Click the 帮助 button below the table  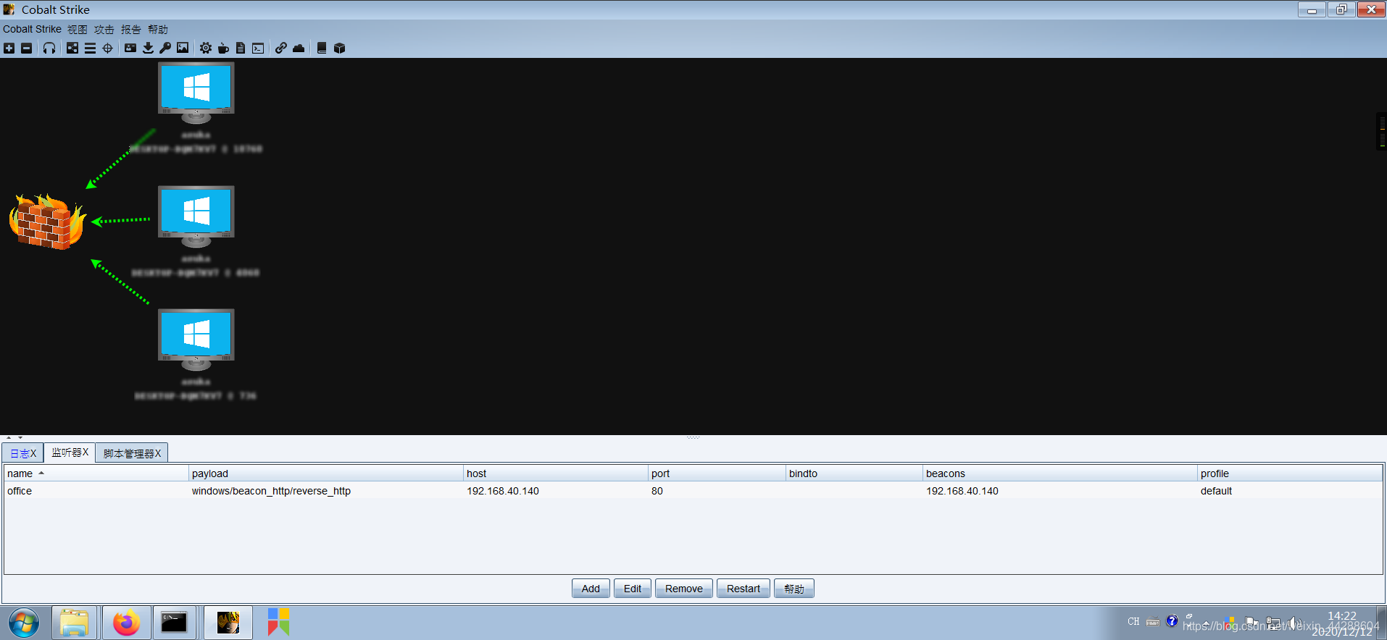(x=794, y=589)
